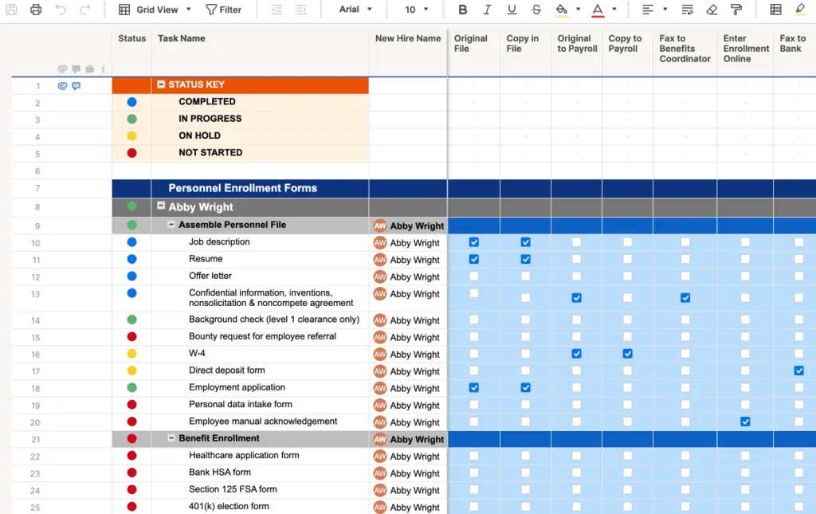This screenshot has height=514, width=816.
Task: Click the Undo arrow
Action: click(61, 10)
